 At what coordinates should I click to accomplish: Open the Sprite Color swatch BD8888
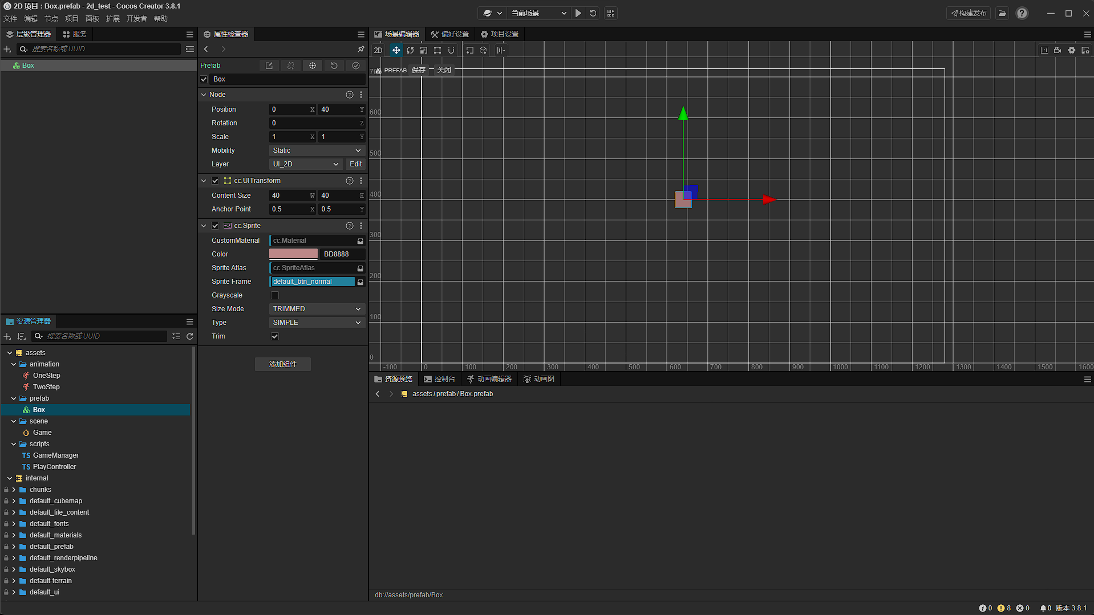(293, 254)
